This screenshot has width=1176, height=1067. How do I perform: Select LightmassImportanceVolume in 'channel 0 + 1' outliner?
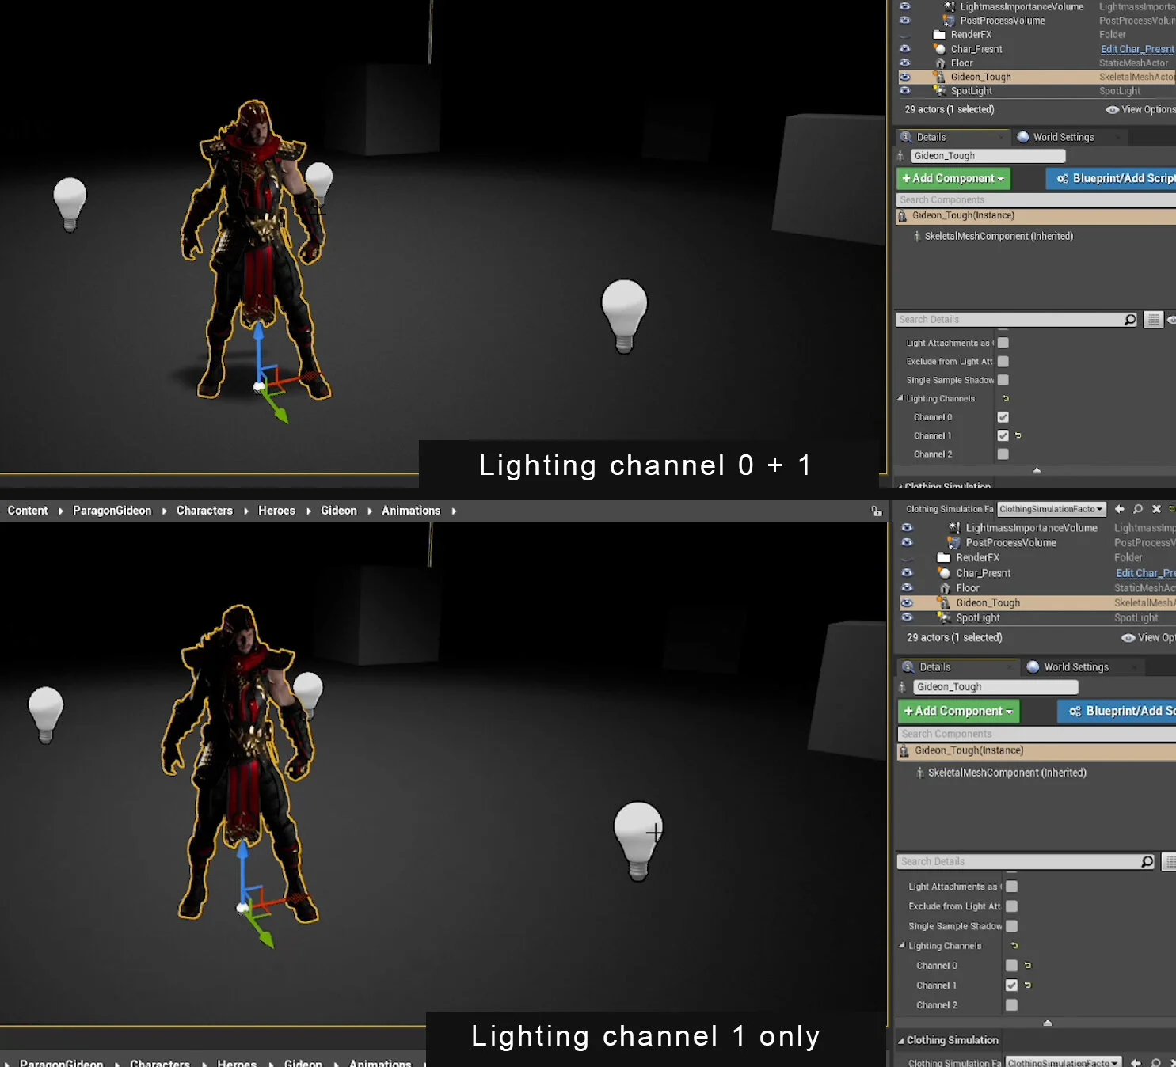point(1022,6)
